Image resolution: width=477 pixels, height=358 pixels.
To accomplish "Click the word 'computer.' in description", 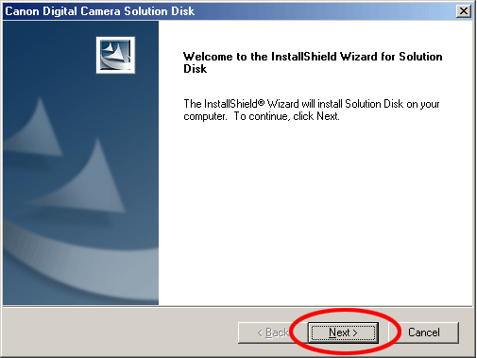I will click(x=205, y=116).
